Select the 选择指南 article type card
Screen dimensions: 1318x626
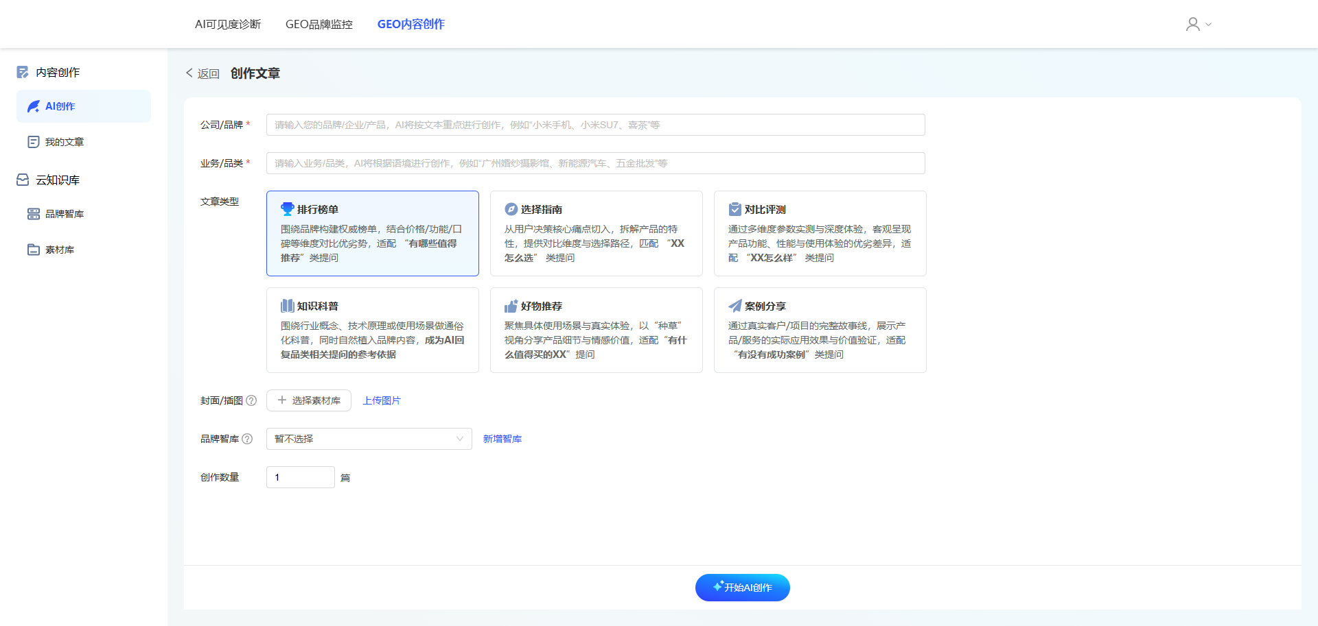point(596,233)
